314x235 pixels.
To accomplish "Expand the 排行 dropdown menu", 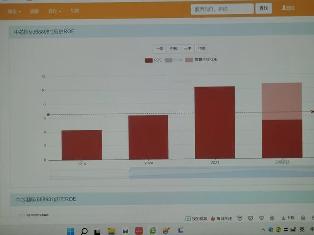I will pos(54,11).
